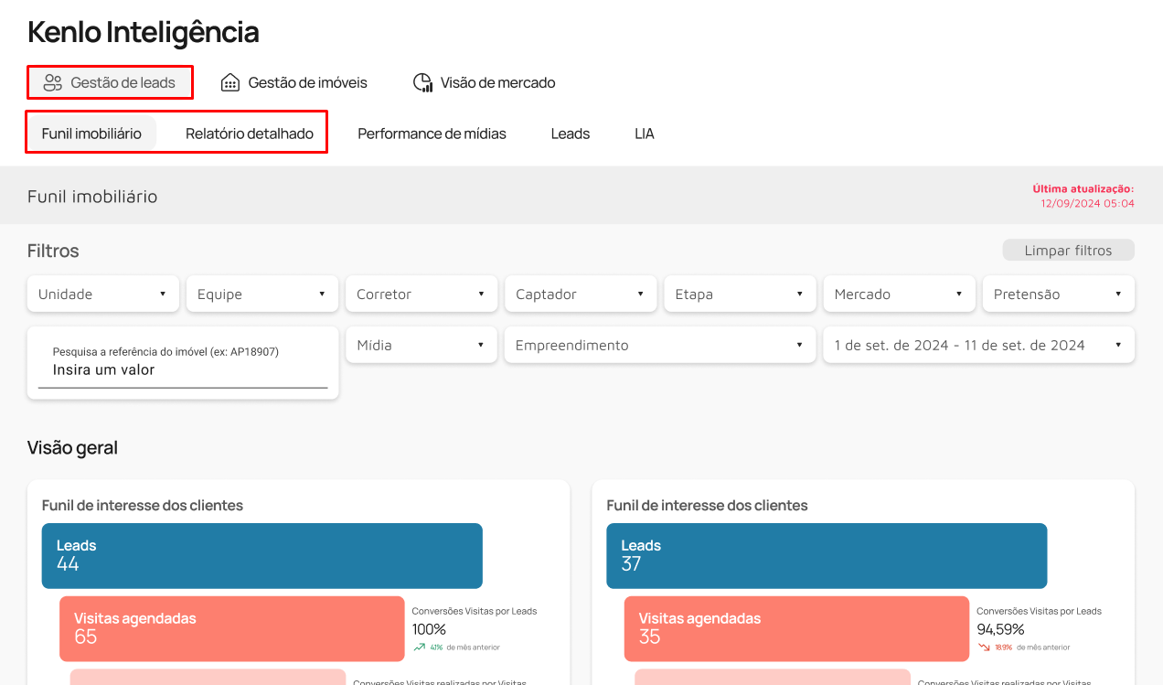Open the Captador filter dropdown
Viewport: 1163px width, 685px height.
(x=581, y=294)
